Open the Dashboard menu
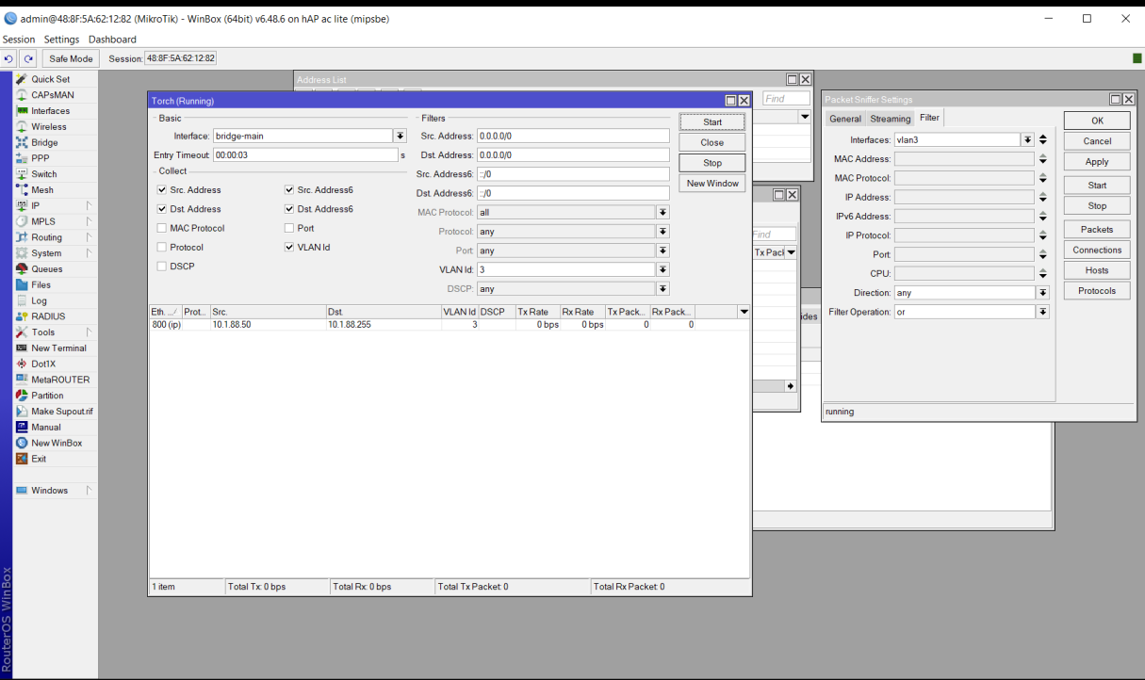The image size is (1145, 680). point(112,40)
